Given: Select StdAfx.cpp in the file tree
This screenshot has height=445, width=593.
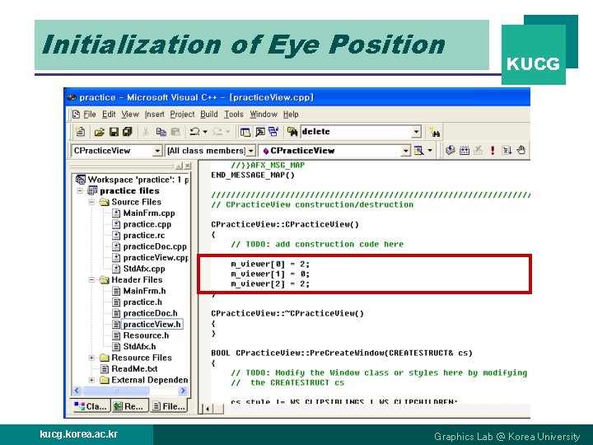Looking at the screenshot, I should [x=144, y=269].
